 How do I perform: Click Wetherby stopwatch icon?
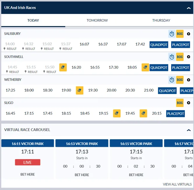click(172, 80)
